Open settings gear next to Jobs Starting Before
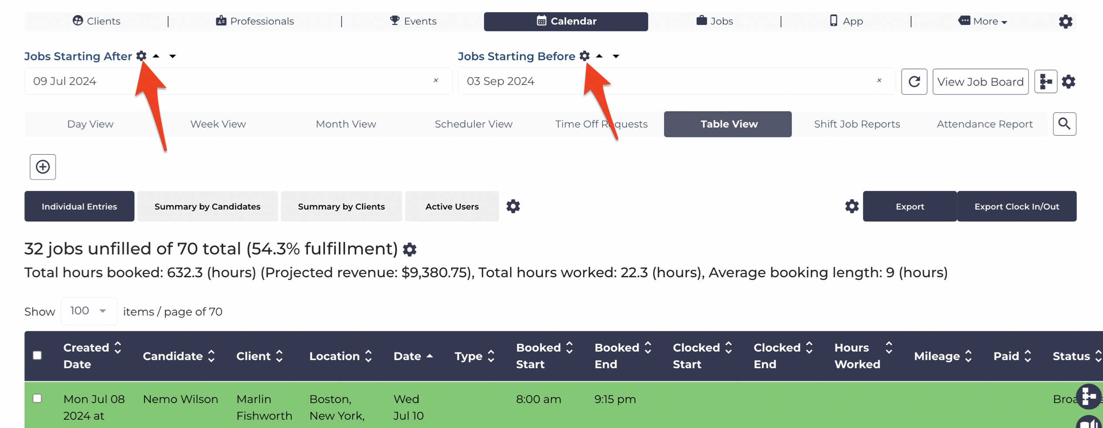 click(585, 56)
